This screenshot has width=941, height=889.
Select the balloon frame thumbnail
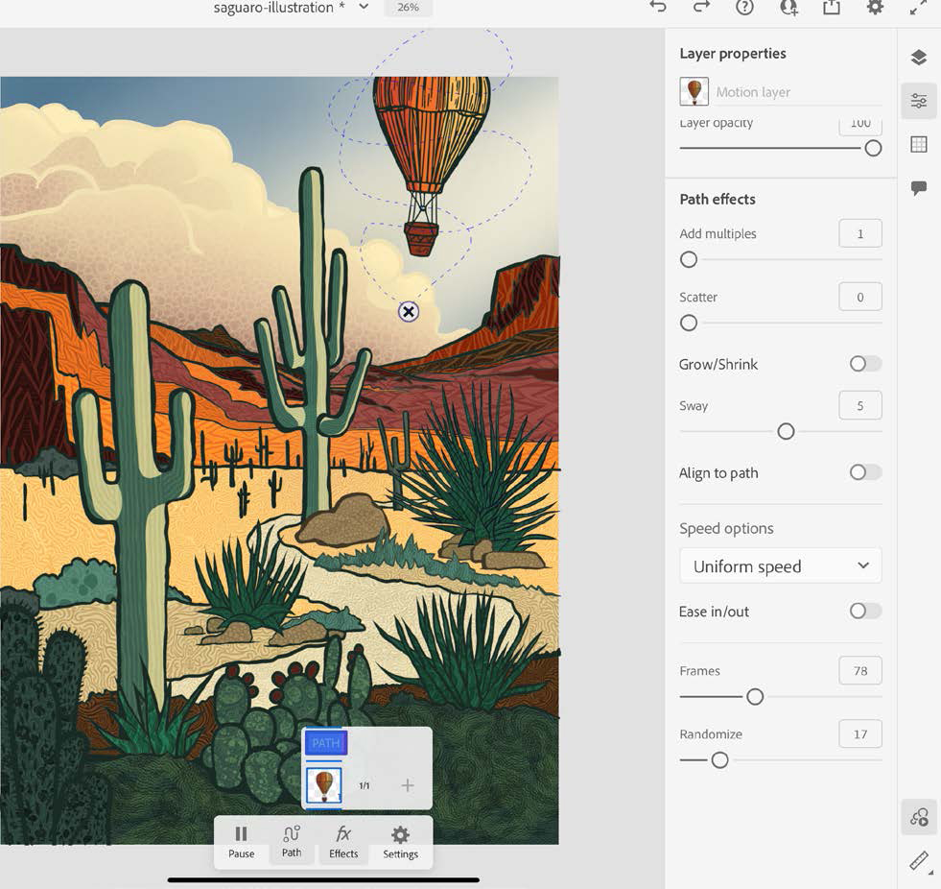(325, 783)
